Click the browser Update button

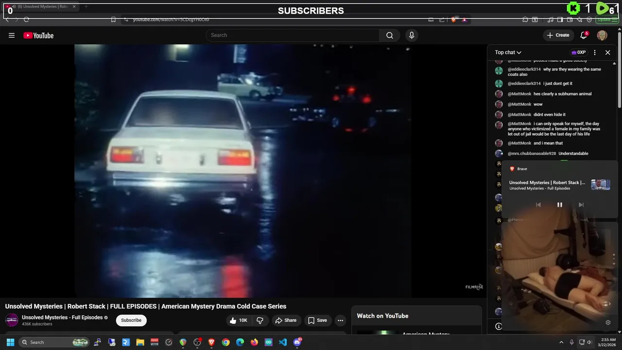[607, 19]
